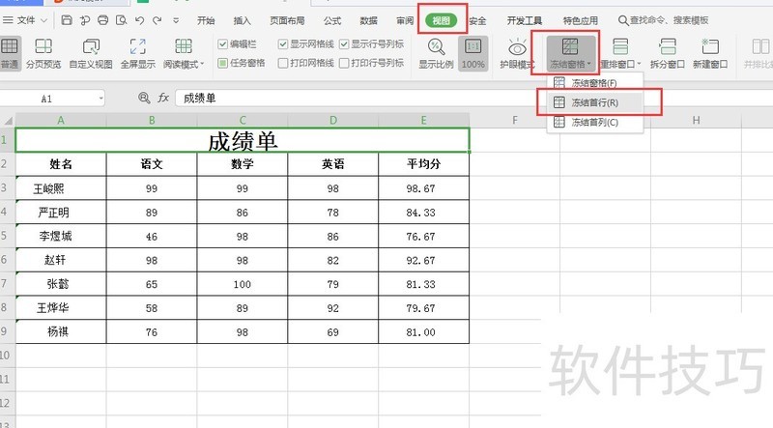Select column H header

coord(696,121)
